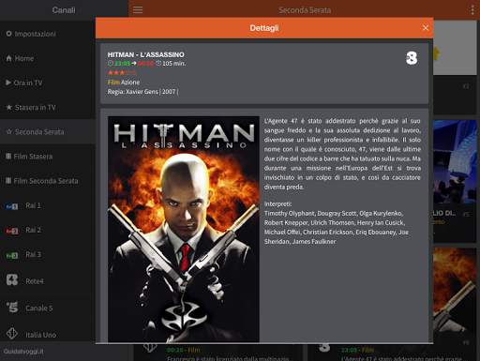This screenshot has height=361, width=480.
Task: Click the Rai 2 channel logo
Action: [12, 231]
